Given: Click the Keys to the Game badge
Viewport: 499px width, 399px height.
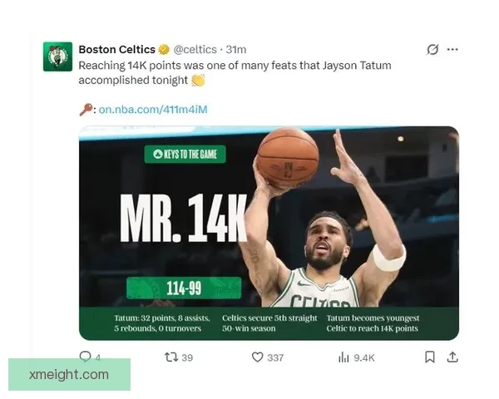Looking at the screenshot, I should coord(185,155).
